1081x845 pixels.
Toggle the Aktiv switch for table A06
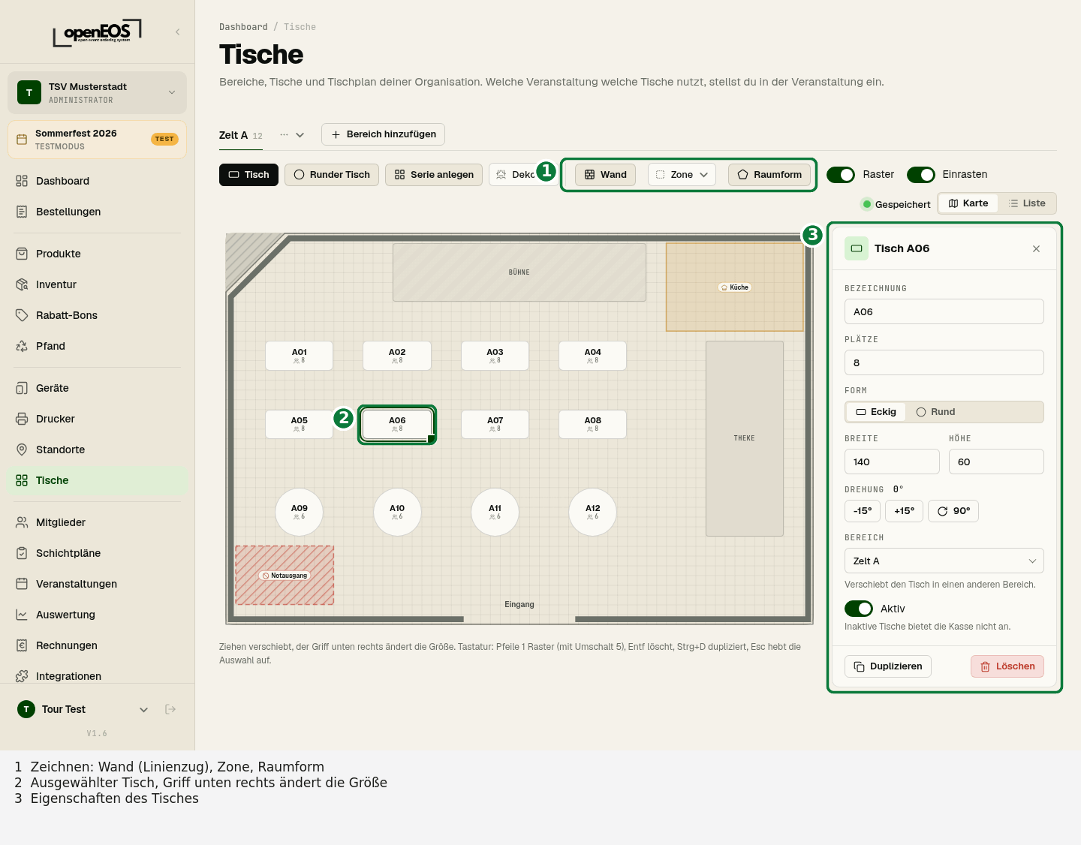click(859, 609)
